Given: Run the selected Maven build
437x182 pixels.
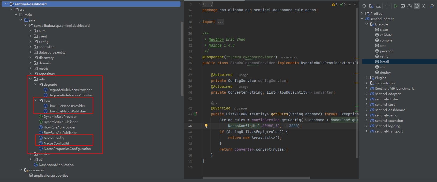Looking at the screenshot, I should coord(395,6).
